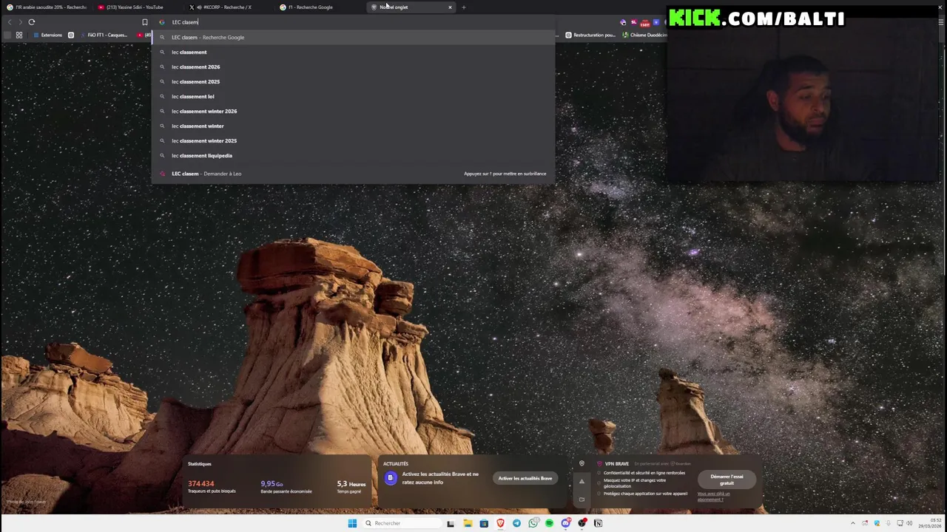
Task: Choose suggestion LEC clasem Recherche Google
Action: (x=353, y=37)
